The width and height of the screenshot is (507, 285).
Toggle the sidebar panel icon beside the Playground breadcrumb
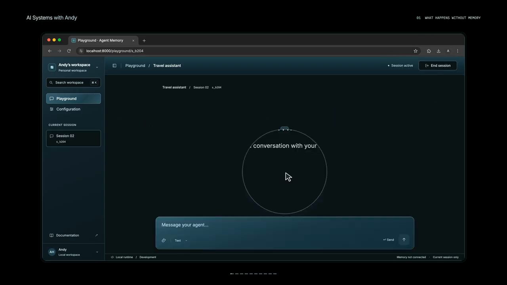pyautogui.click(x=114, y=66)
